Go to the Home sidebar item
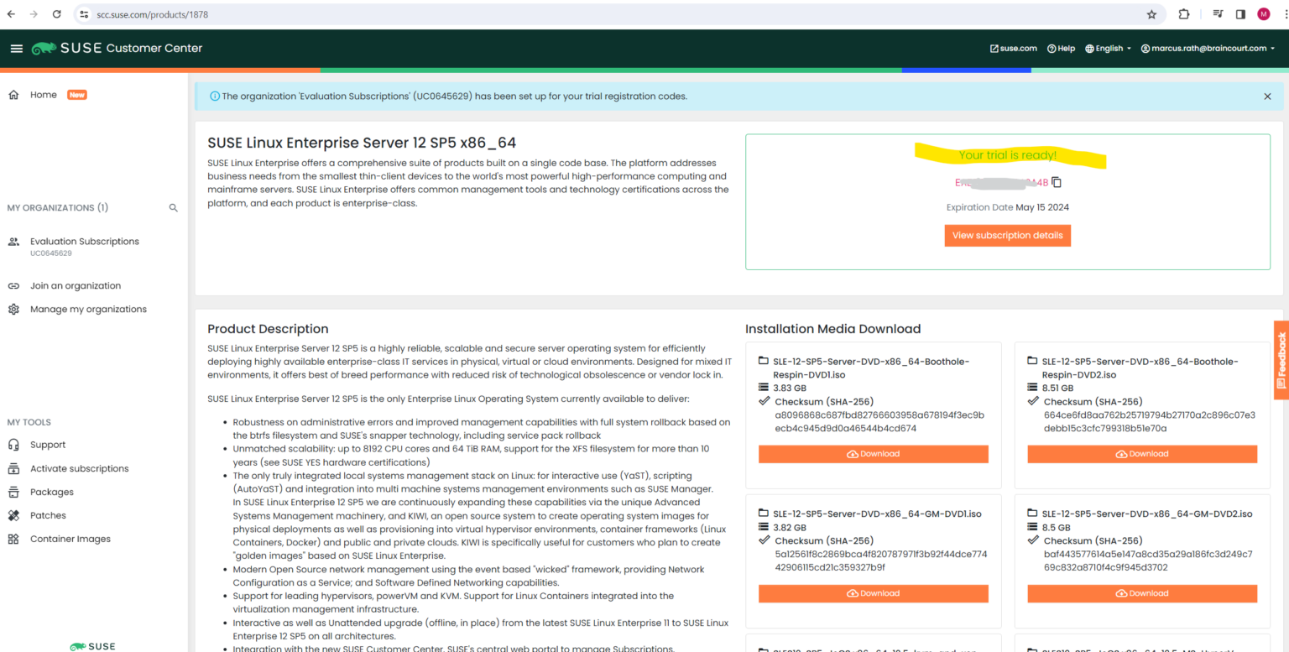This screenshot has width=1289, height=652. (x=43, y=95)
